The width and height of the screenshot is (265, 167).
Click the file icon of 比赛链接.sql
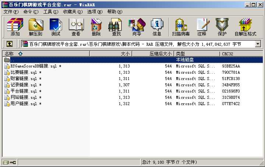coord(7,72)
